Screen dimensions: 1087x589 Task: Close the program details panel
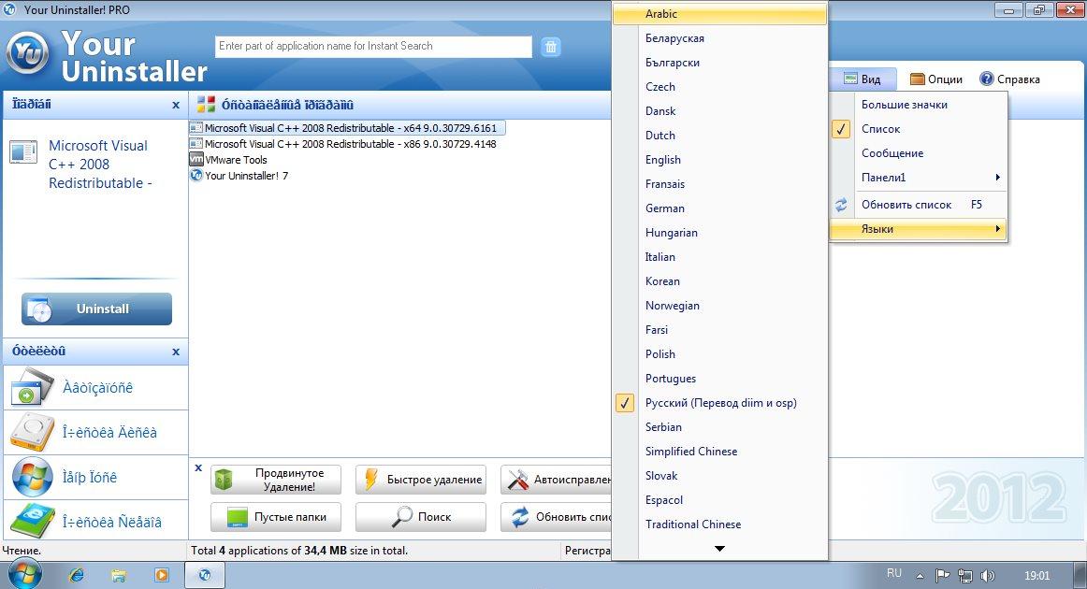click(x=175, y=106)
